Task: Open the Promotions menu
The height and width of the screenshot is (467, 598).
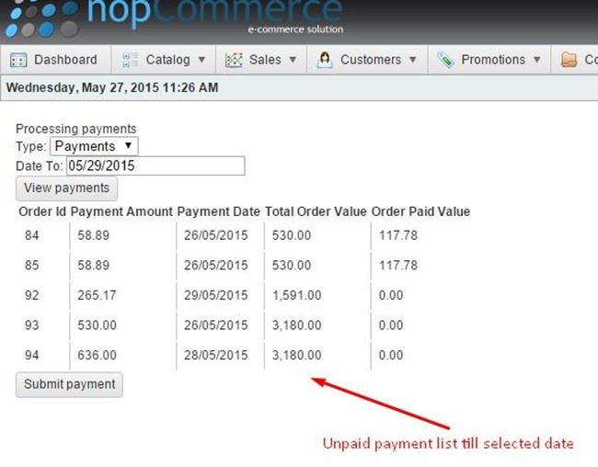Action: click(489, 60)
